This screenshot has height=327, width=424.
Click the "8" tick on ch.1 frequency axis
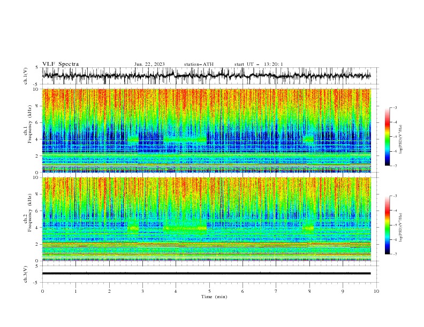tap(37, 106)
